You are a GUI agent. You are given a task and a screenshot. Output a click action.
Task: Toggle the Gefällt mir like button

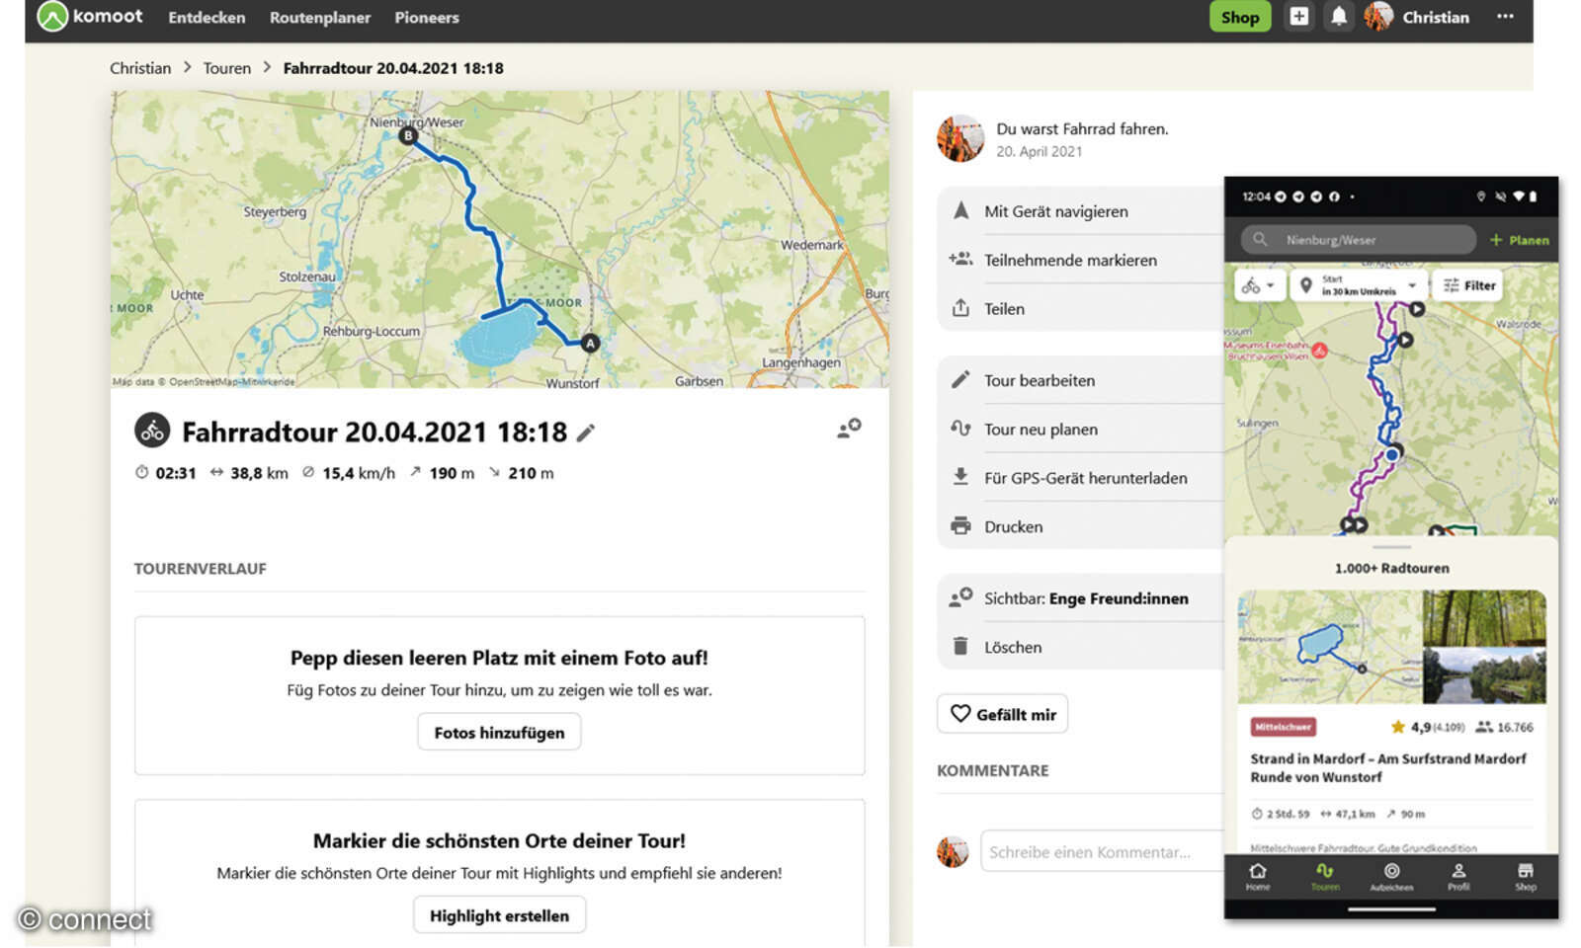coord(1002,714)
